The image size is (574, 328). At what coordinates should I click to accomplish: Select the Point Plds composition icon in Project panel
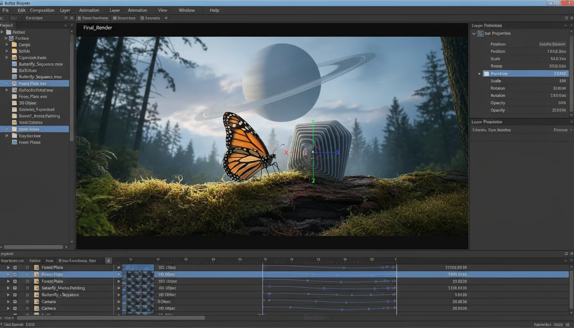[14, 83]
